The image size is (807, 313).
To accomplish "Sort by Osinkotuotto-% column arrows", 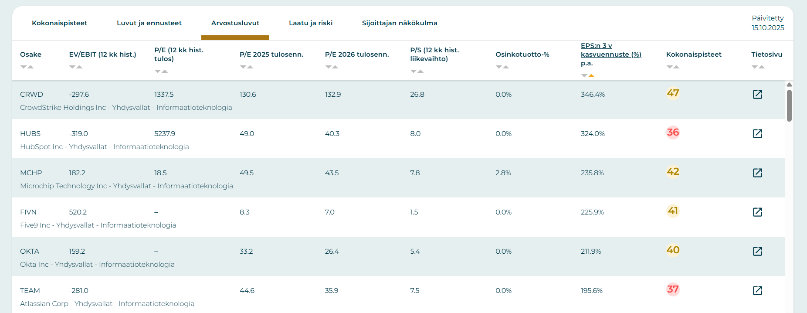I will 502,67.
